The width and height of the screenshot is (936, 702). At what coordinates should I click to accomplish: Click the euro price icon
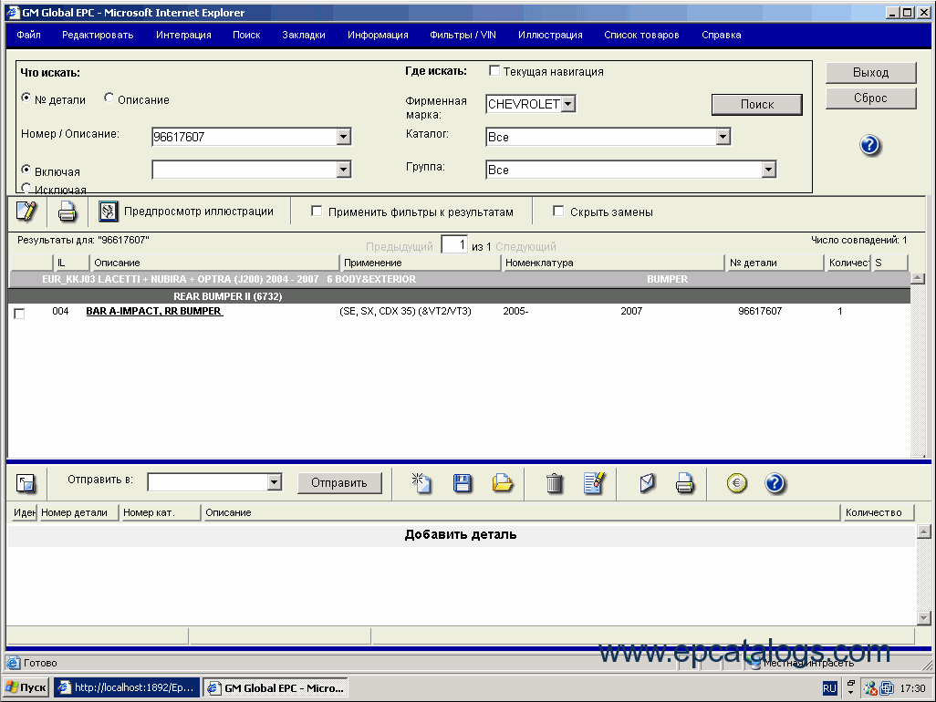(737, 483)
